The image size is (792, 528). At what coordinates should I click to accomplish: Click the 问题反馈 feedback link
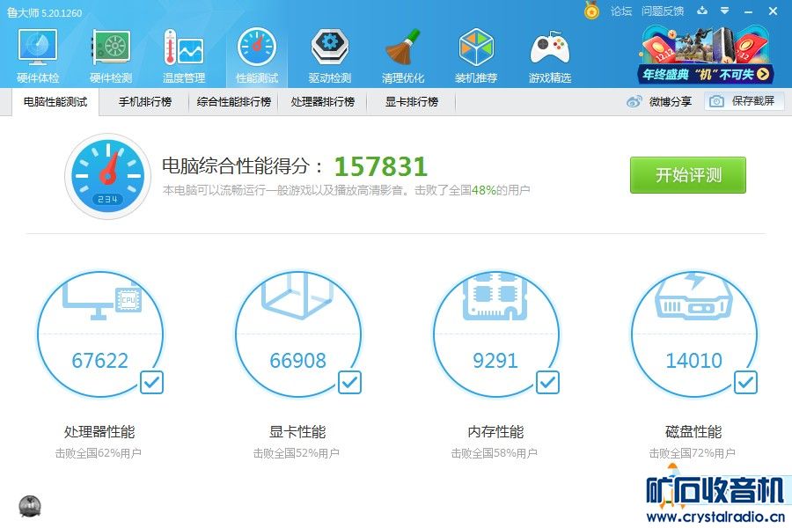point(662,11)
